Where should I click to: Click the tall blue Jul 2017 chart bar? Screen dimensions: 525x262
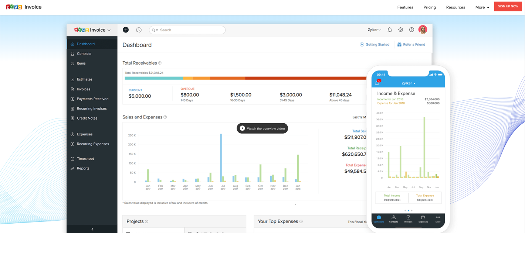pos(221,158)
